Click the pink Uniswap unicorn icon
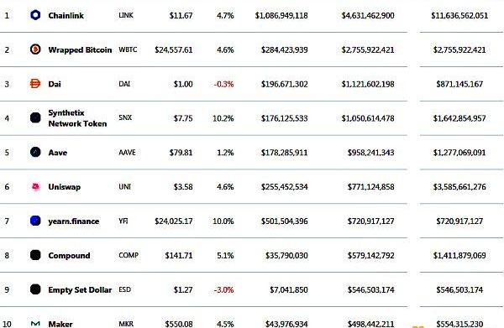The image size is (504, 328). tap(35, 186)
